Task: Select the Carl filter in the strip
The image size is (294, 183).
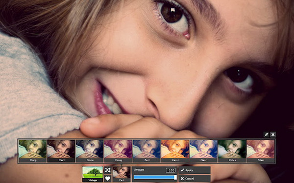Action: click(61, 151)
